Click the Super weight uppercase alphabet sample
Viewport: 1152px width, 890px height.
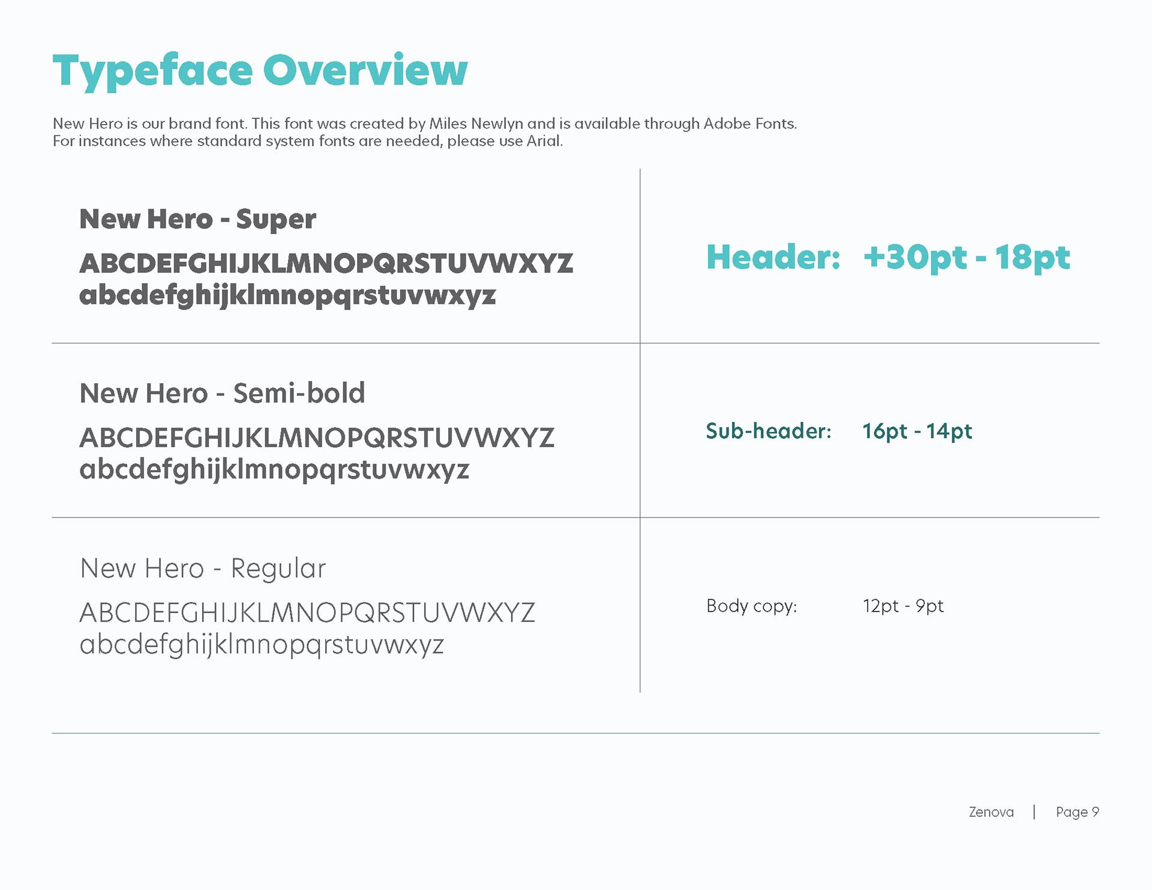pyautogui.click(x=326, y=264)
